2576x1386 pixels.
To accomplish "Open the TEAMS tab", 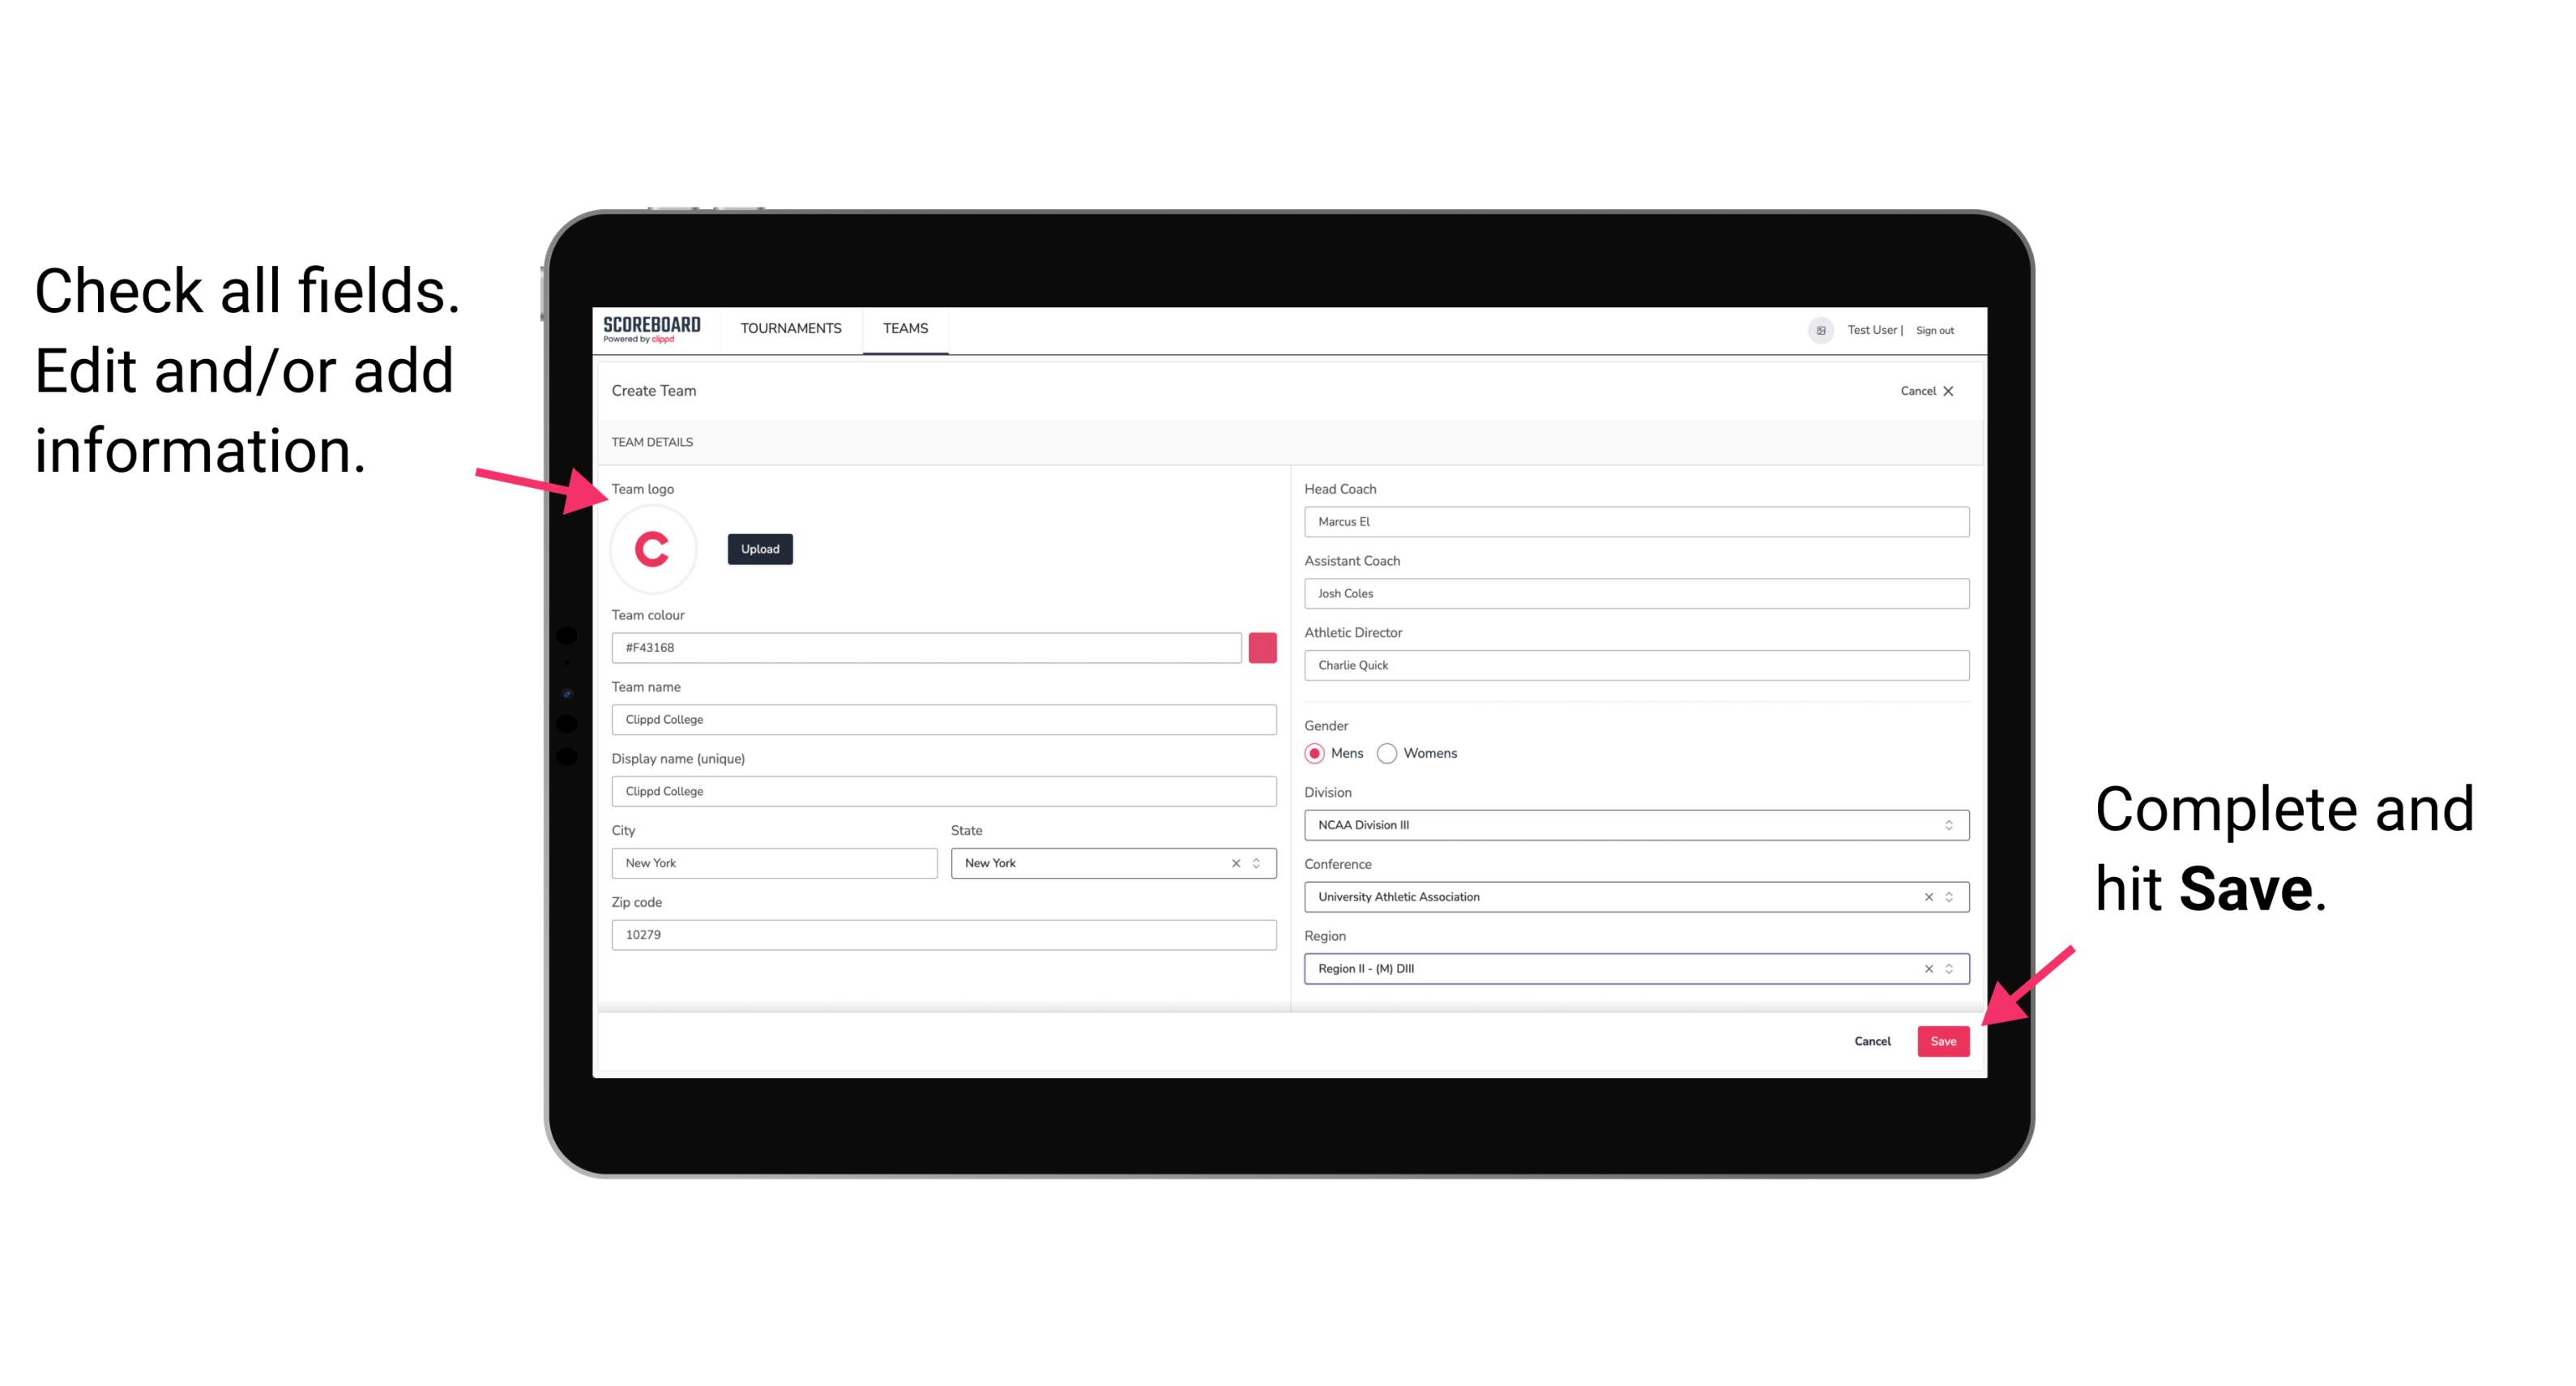I will pyautogui.click(x=904, y=329).
